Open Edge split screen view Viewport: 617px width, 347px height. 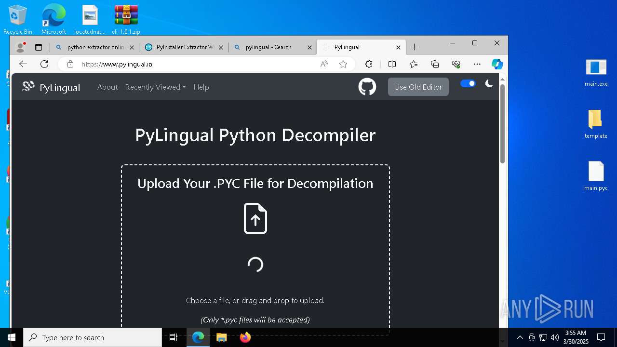tap(392, 64)
